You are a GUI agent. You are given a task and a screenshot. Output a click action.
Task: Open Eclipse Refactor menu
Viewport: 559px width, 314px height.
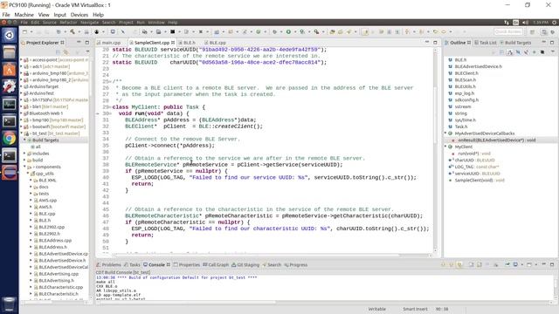[68, 23]
